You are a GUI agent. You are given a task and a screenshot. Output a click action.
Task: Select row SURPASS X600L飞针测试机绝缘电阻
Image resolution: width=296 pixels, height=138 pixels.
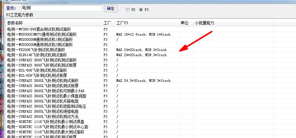coord(139,111)
